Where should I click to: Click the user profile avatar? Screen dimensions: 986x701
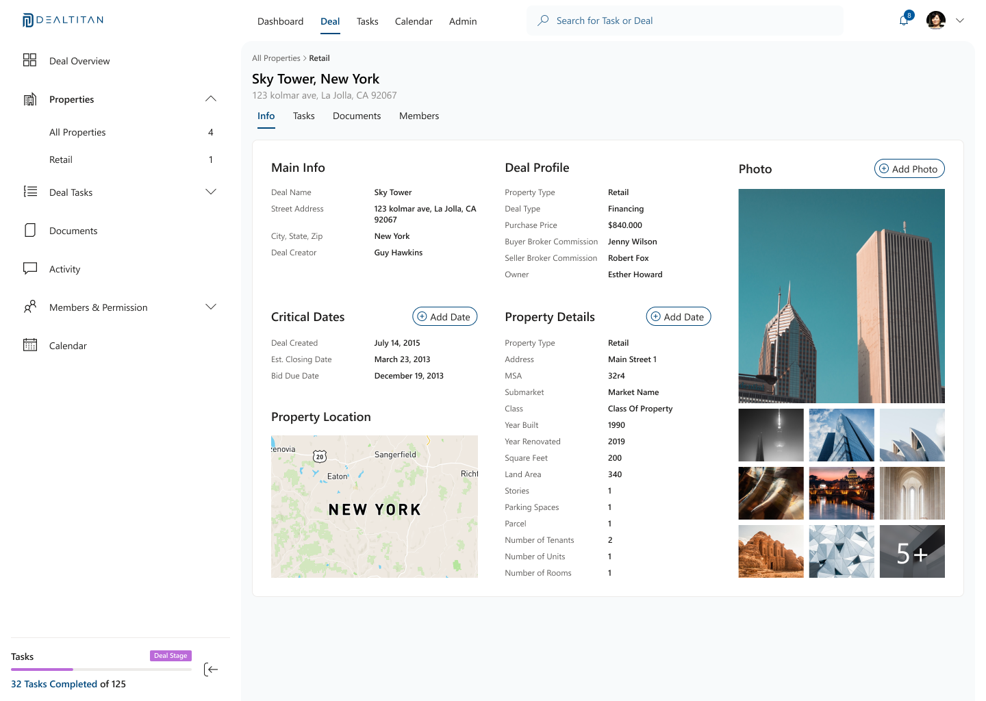click(x=935, y=21)
